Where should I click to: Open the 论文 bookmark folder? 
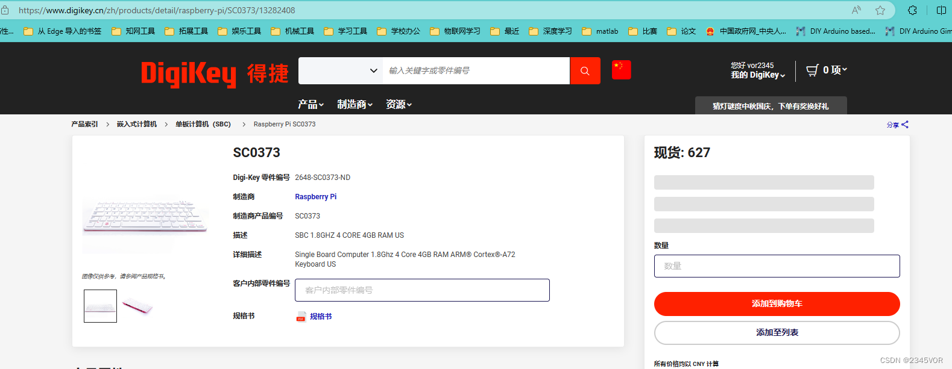681,31
